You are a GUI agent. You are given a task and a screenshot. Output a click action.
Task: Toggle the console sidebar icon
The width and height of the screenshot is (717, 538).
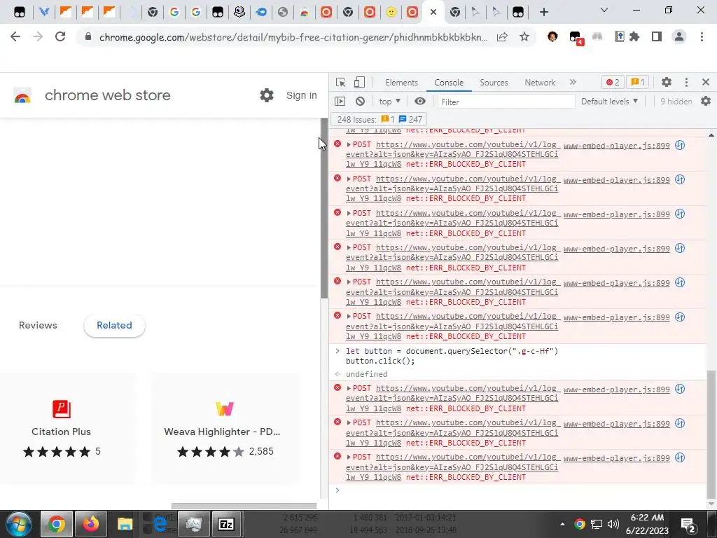(340, 102)
